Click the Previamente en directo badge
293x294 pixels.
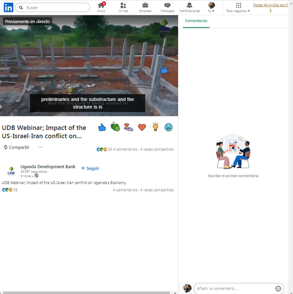click(x=28, y=22)
